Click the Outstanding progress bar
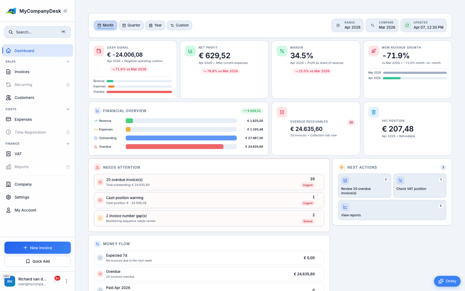This screenshot has width=465, height=291. tap(181, 138)
